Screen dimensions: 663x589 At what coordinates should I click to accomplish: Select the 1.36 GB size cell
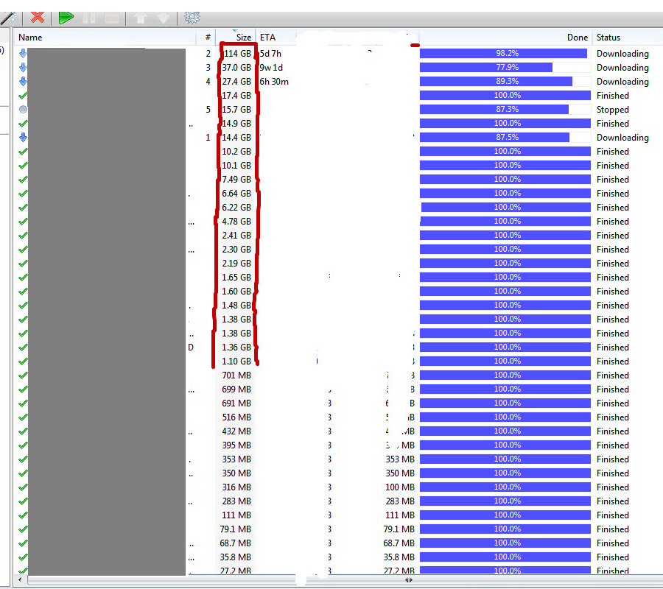point(236,348)
